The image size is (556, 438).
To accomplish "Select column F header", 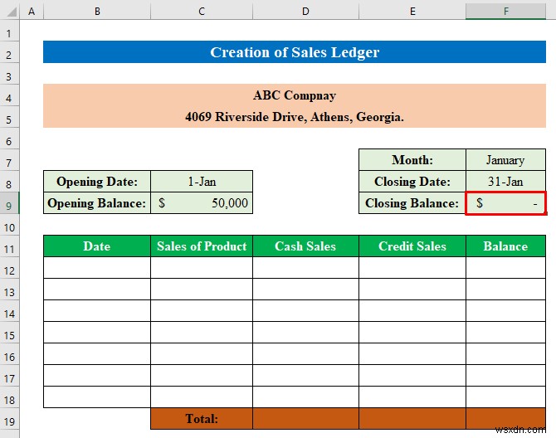I will (x=505, y=12).
